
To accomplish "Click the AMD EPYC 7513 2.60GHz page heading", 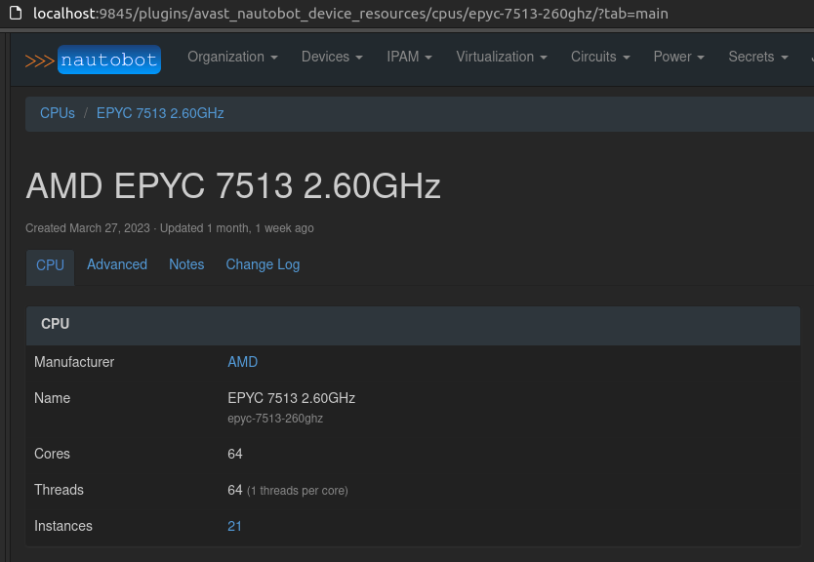I will pyautogui.click(x=233, y=185).
